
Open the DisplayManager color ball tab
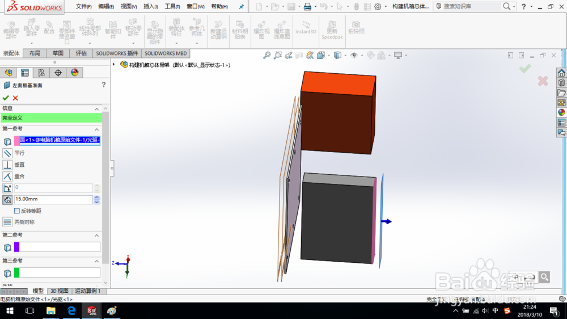(74, 73)
